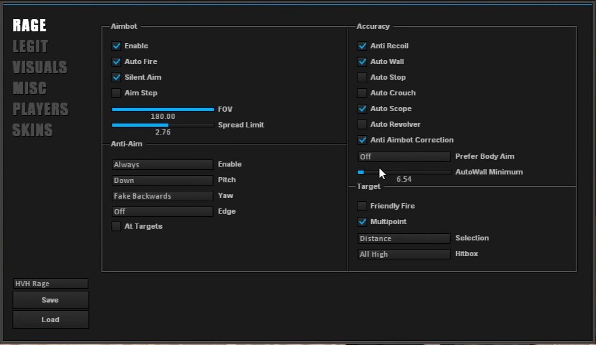This screenshot has width=596, height=345.
Task: Expand the Hitbox dropdown set to All High
Action: [x=404, y=254]
